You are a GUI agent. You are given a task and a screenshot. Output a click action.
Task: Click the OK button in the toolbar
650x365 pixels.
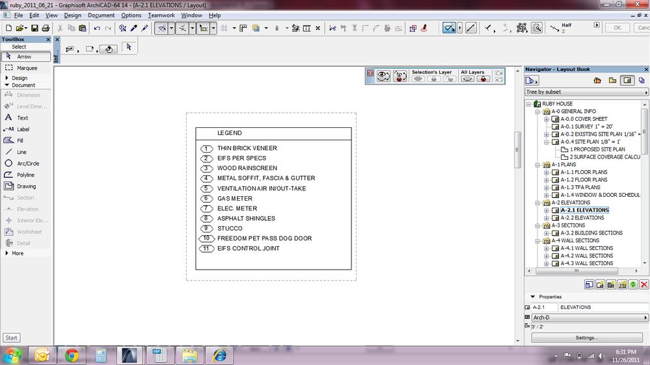tap(617, 28)
